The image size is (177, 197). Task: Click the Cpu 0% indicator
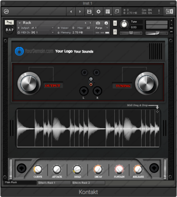point(147,10)
